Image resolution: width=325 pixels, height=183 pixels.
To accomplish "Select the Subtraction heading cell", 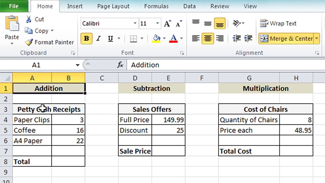I will [152, 88].
